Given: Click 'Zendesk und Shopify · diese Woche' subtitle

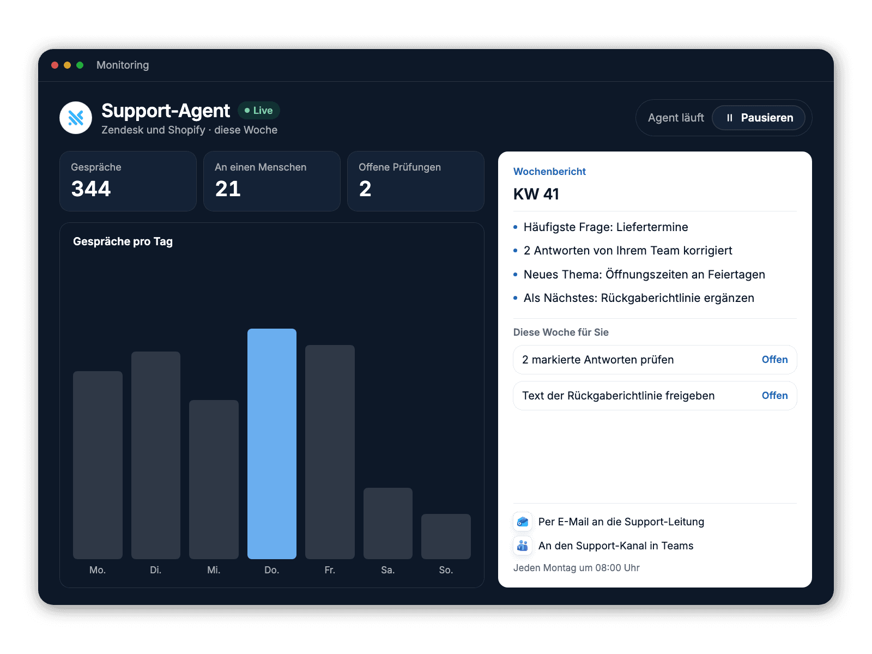Looking at the screenshot, I should pyautogui.click(x=189, y=130).
